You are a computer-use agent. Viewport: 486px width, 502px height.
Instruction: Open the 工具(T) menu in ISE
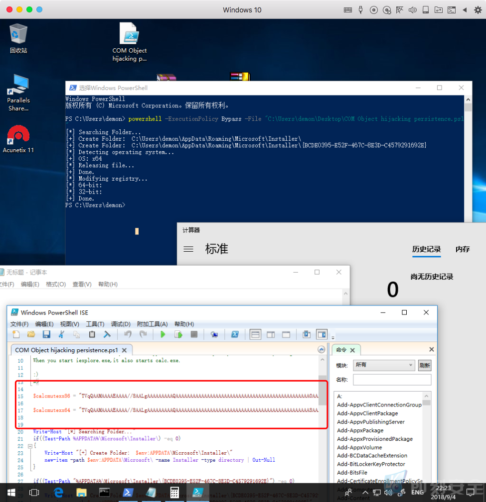[95, 324]
